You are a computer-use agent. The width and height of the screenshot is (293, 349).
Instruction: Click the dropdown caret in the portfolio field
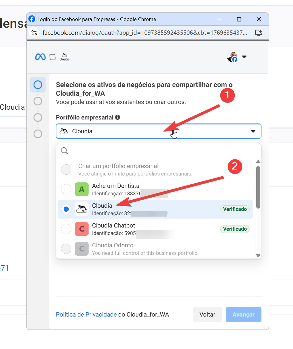[253, 131]
